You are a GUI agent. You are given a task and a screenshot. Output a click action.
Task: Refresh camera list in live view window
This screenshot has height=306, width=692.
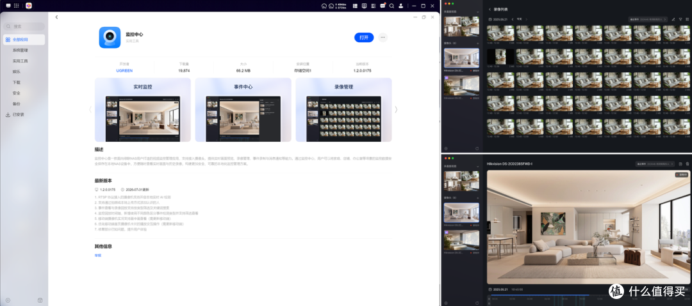[x=477, y=303]
